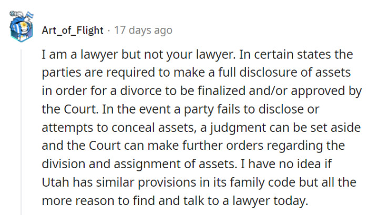
Task: Click the "17 days ago" timestamp
Action: 143,30
